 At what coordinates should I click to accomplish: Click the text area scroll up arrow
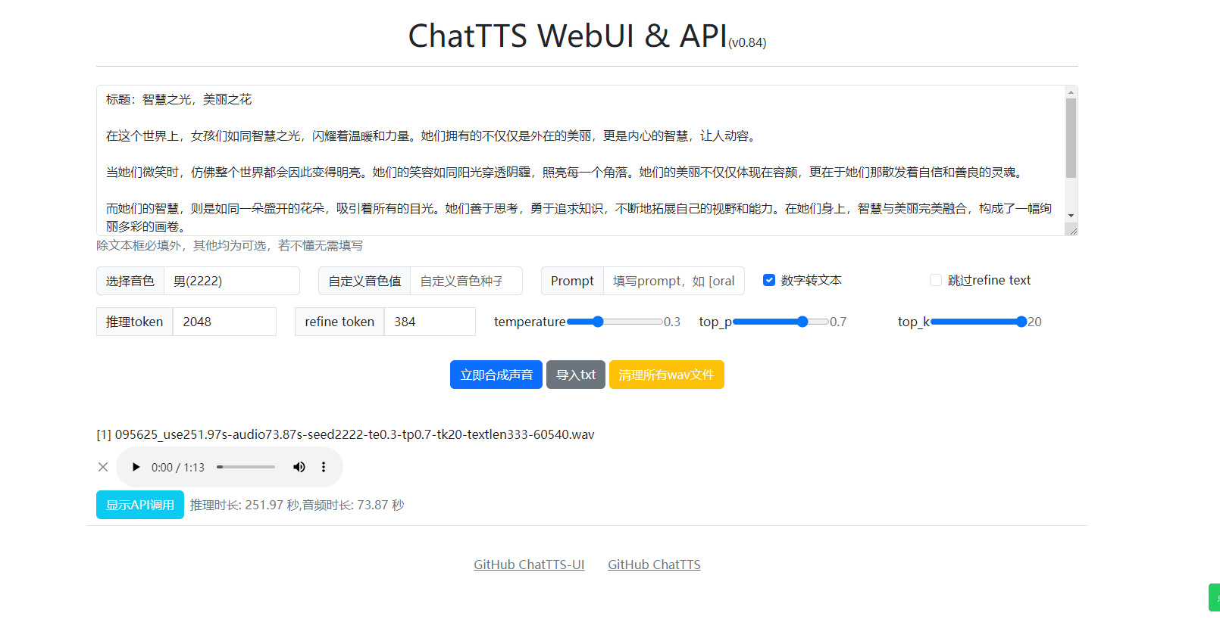click(1071, 92)
